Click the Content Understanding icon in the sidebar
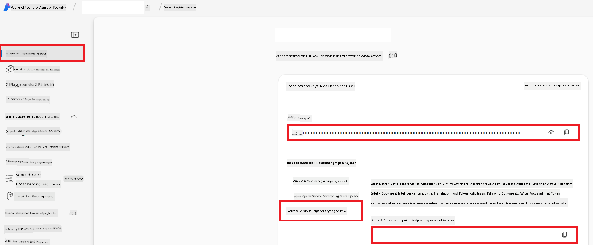Screen dimensions: 593x245 (10, 179)
